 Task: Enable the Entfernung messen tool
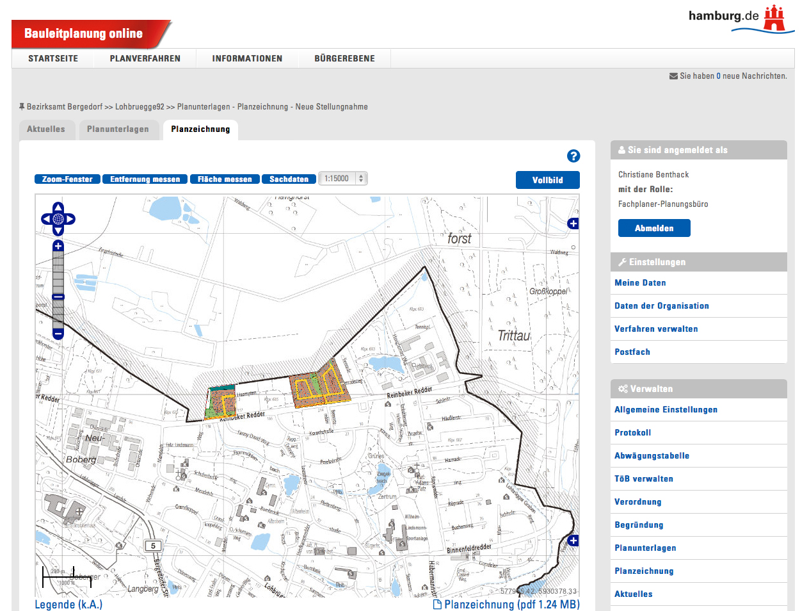(x=145, y=179)
